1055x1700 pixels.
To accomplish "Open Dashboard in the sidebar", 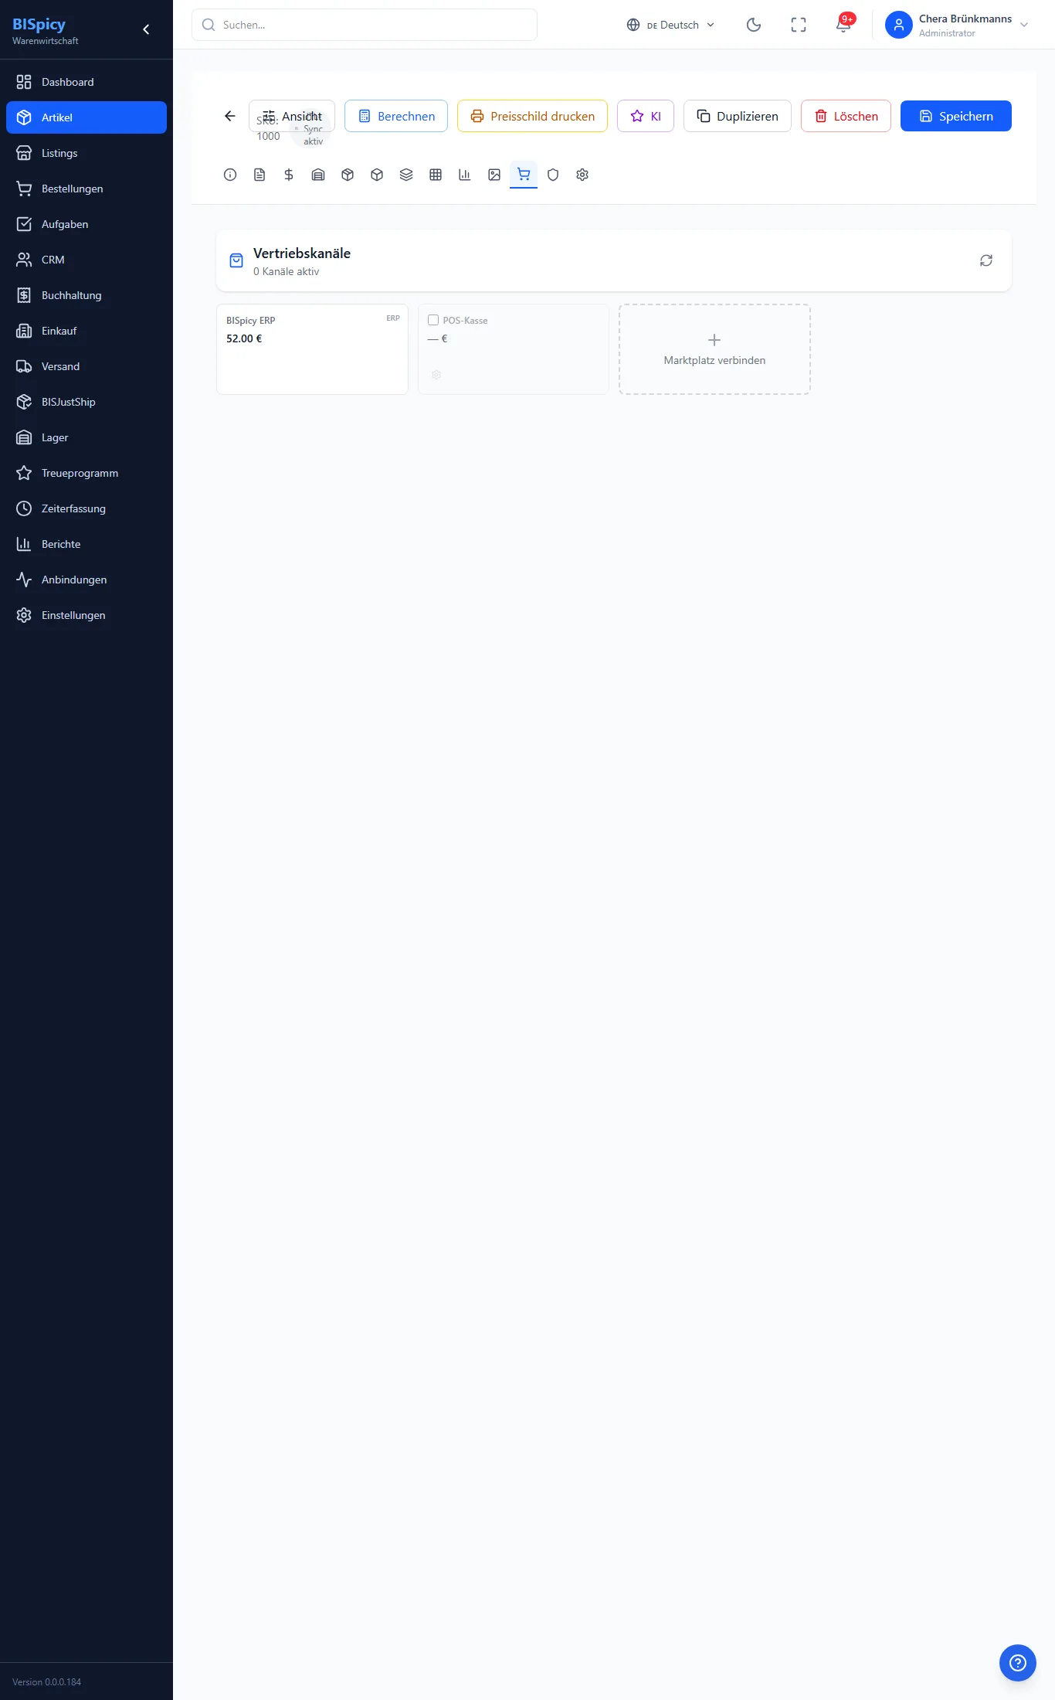I will (x=87, y=82).
